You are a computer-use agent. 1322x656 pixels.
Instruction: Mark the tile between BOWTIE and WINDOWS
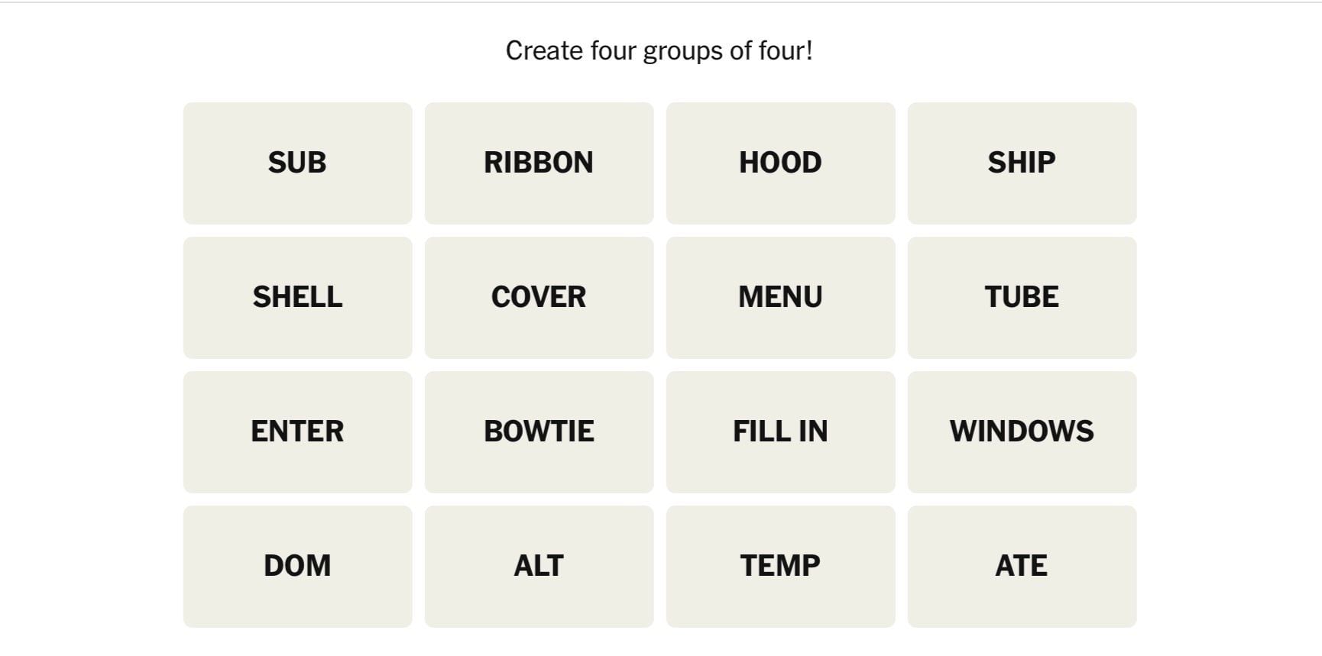[x=780, y=431]
